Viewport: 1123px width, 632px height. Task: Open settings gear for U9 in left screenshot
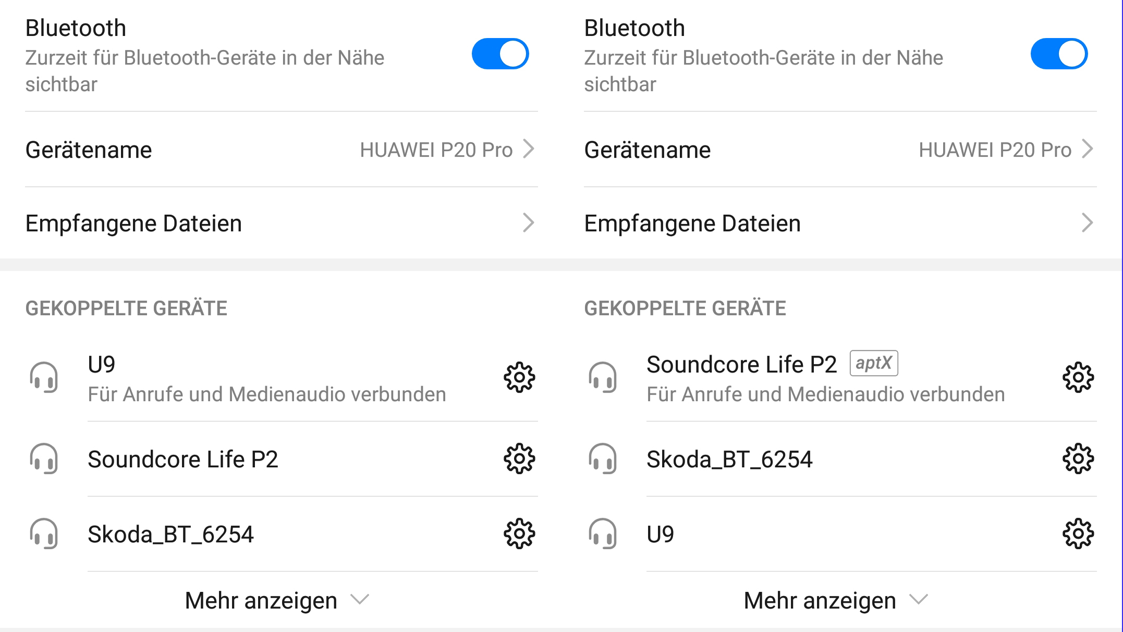(519, 378)
